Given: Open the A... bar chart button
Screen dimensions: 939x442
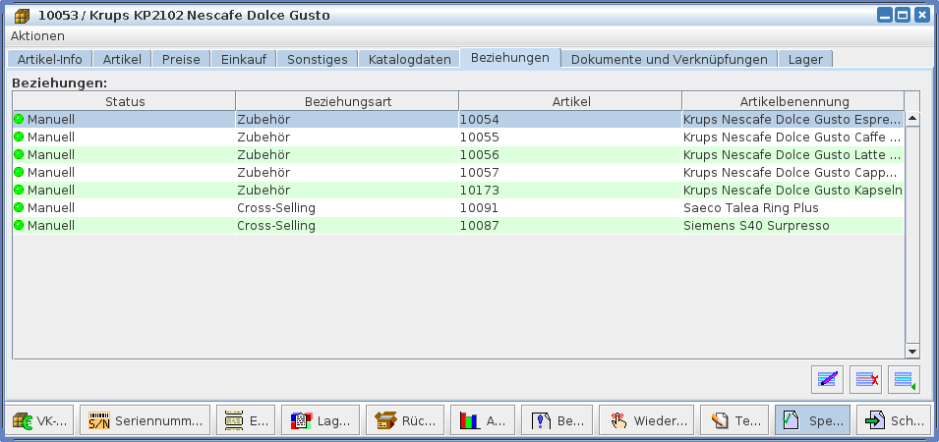Looking at the screenshot, I should tap(483, 420).
